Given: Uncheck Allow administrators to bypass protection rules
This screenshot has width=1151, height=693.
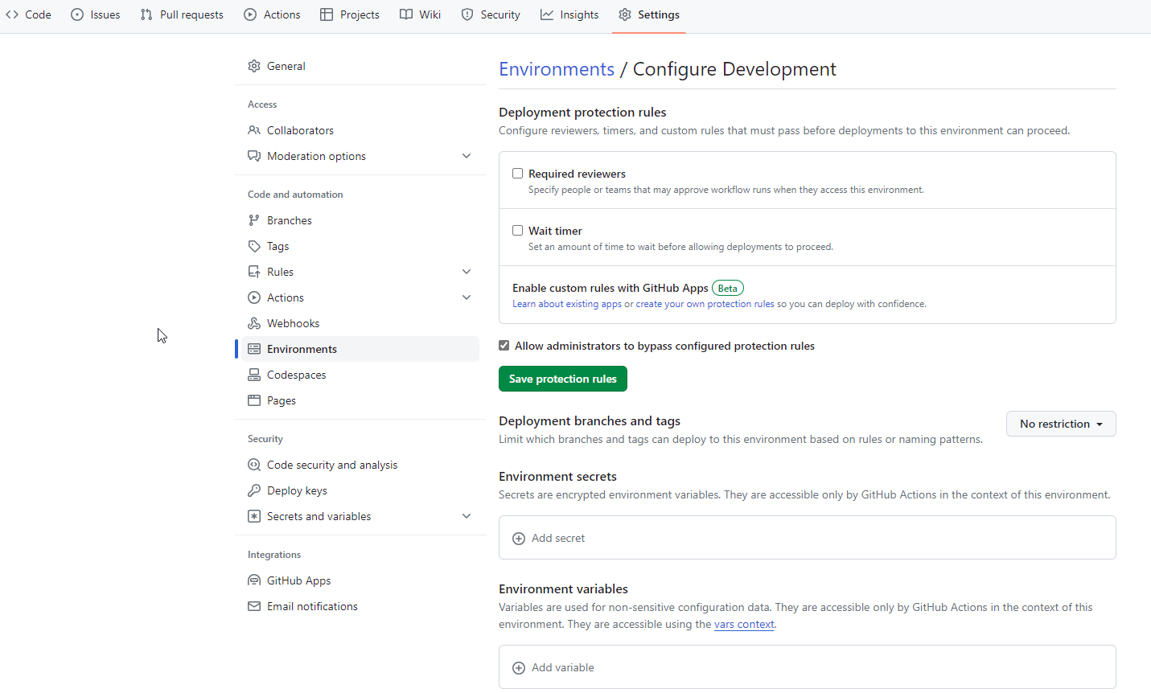Looking at the screenshot, I should 504,346.
